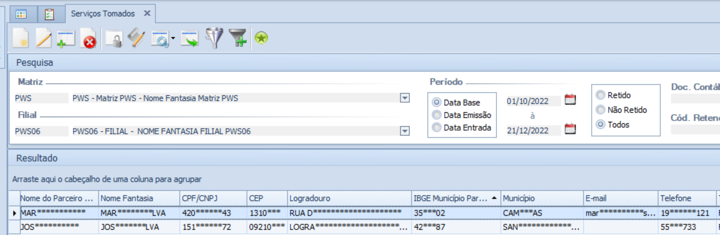
Task: Select the row indicator of MAR row
Action: click(x=14, y=213)
